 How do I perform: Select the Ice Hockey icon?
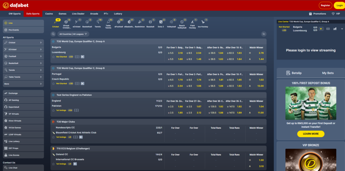tap(203, 24)
